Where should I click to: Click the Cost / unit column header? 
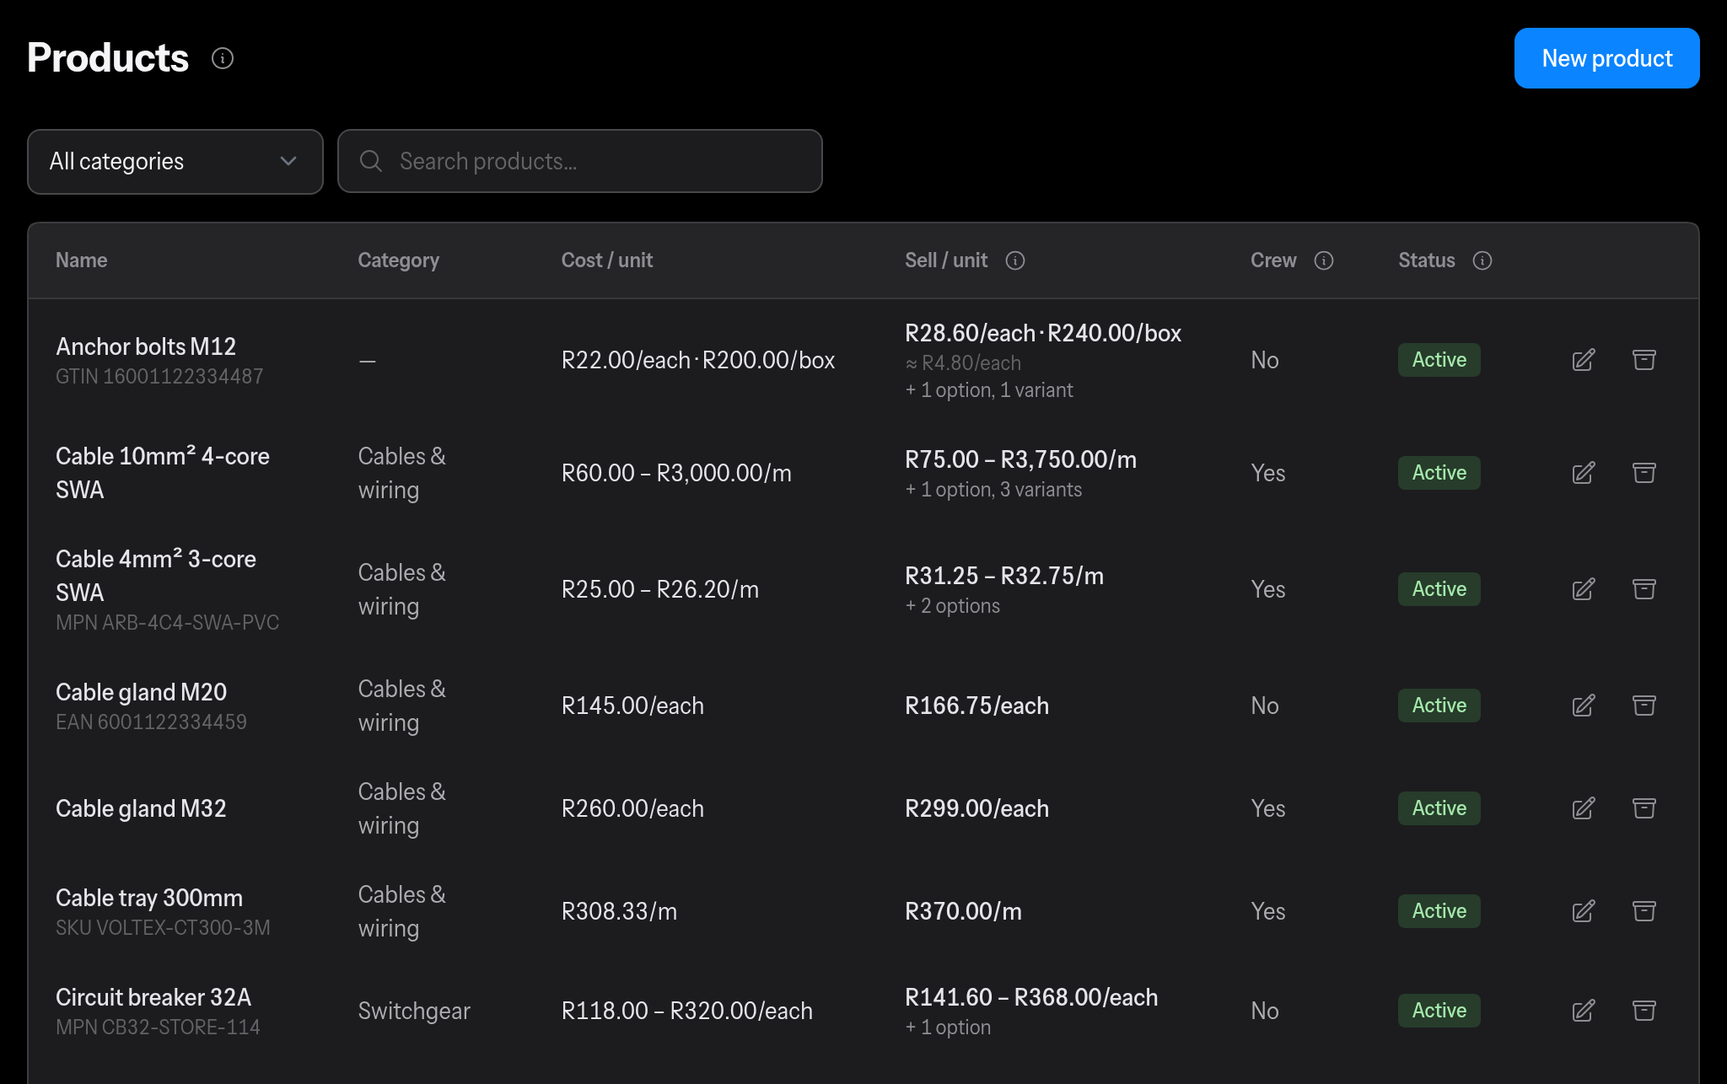(607, 260)
